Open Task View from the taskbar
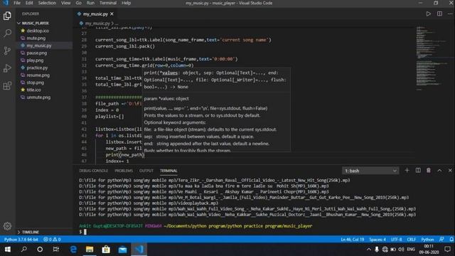The width and height of the screenshot is (455, 256). coord(56,250)
